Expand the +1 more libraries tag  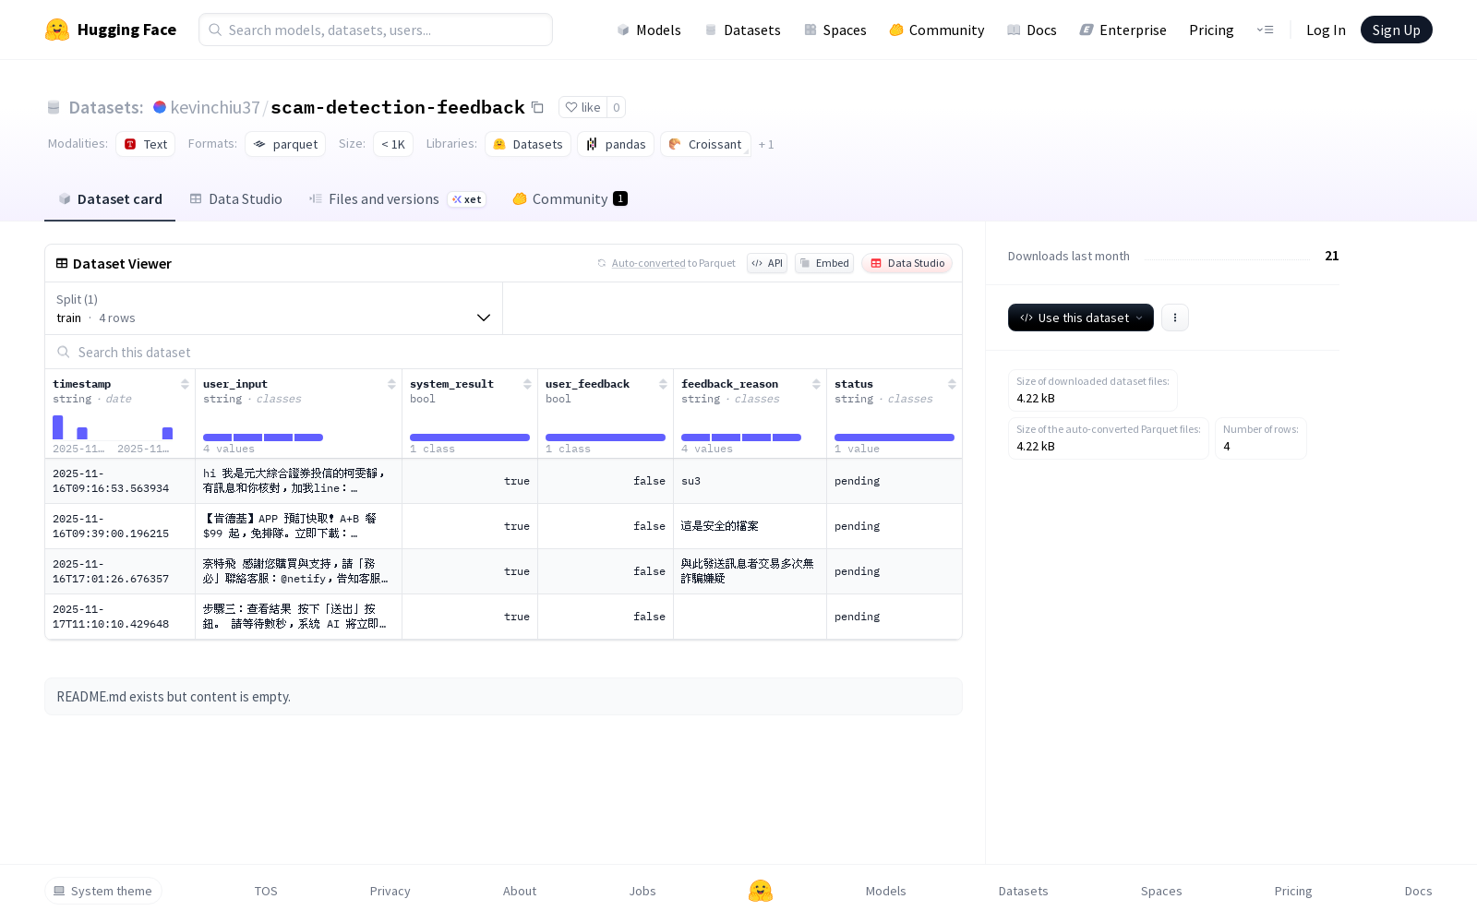coord(766,144)
